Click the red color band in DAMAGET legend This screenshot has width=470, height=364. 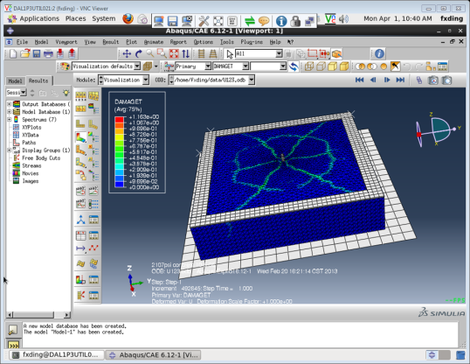pyautogui.click(x=120, y=120)
